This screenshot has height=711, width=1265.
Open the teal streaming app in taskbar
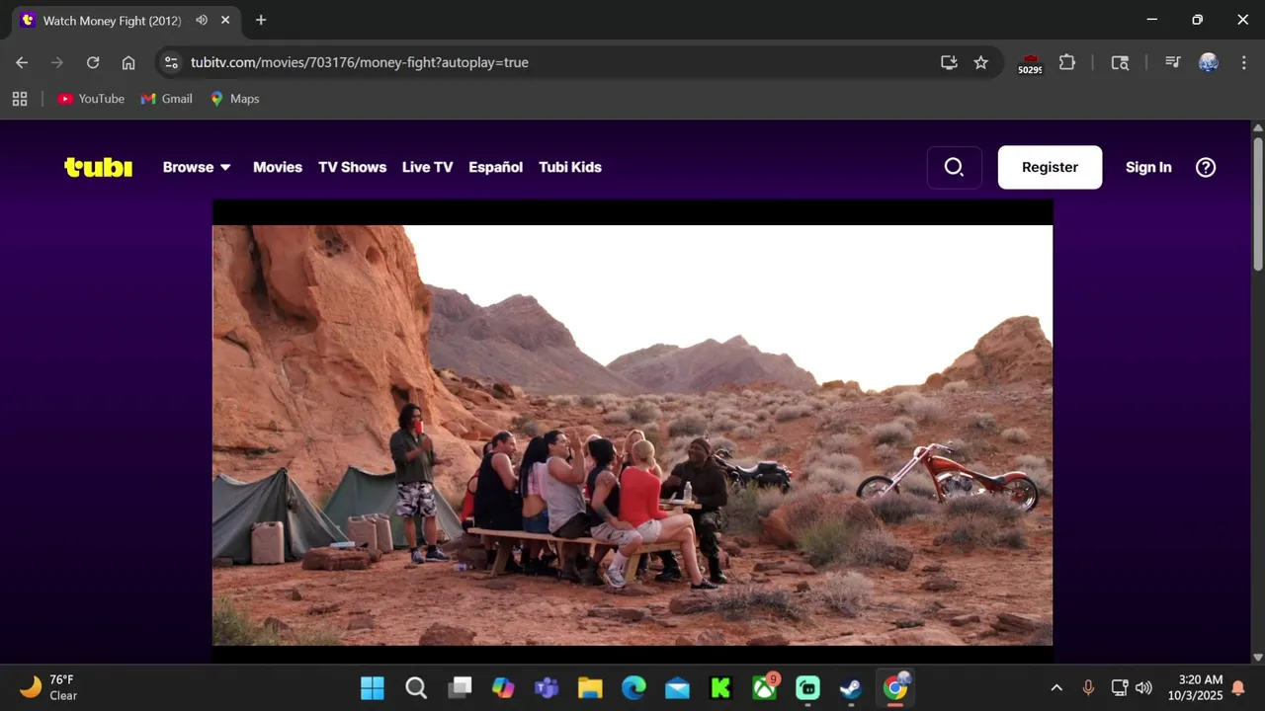pos(807,688)
